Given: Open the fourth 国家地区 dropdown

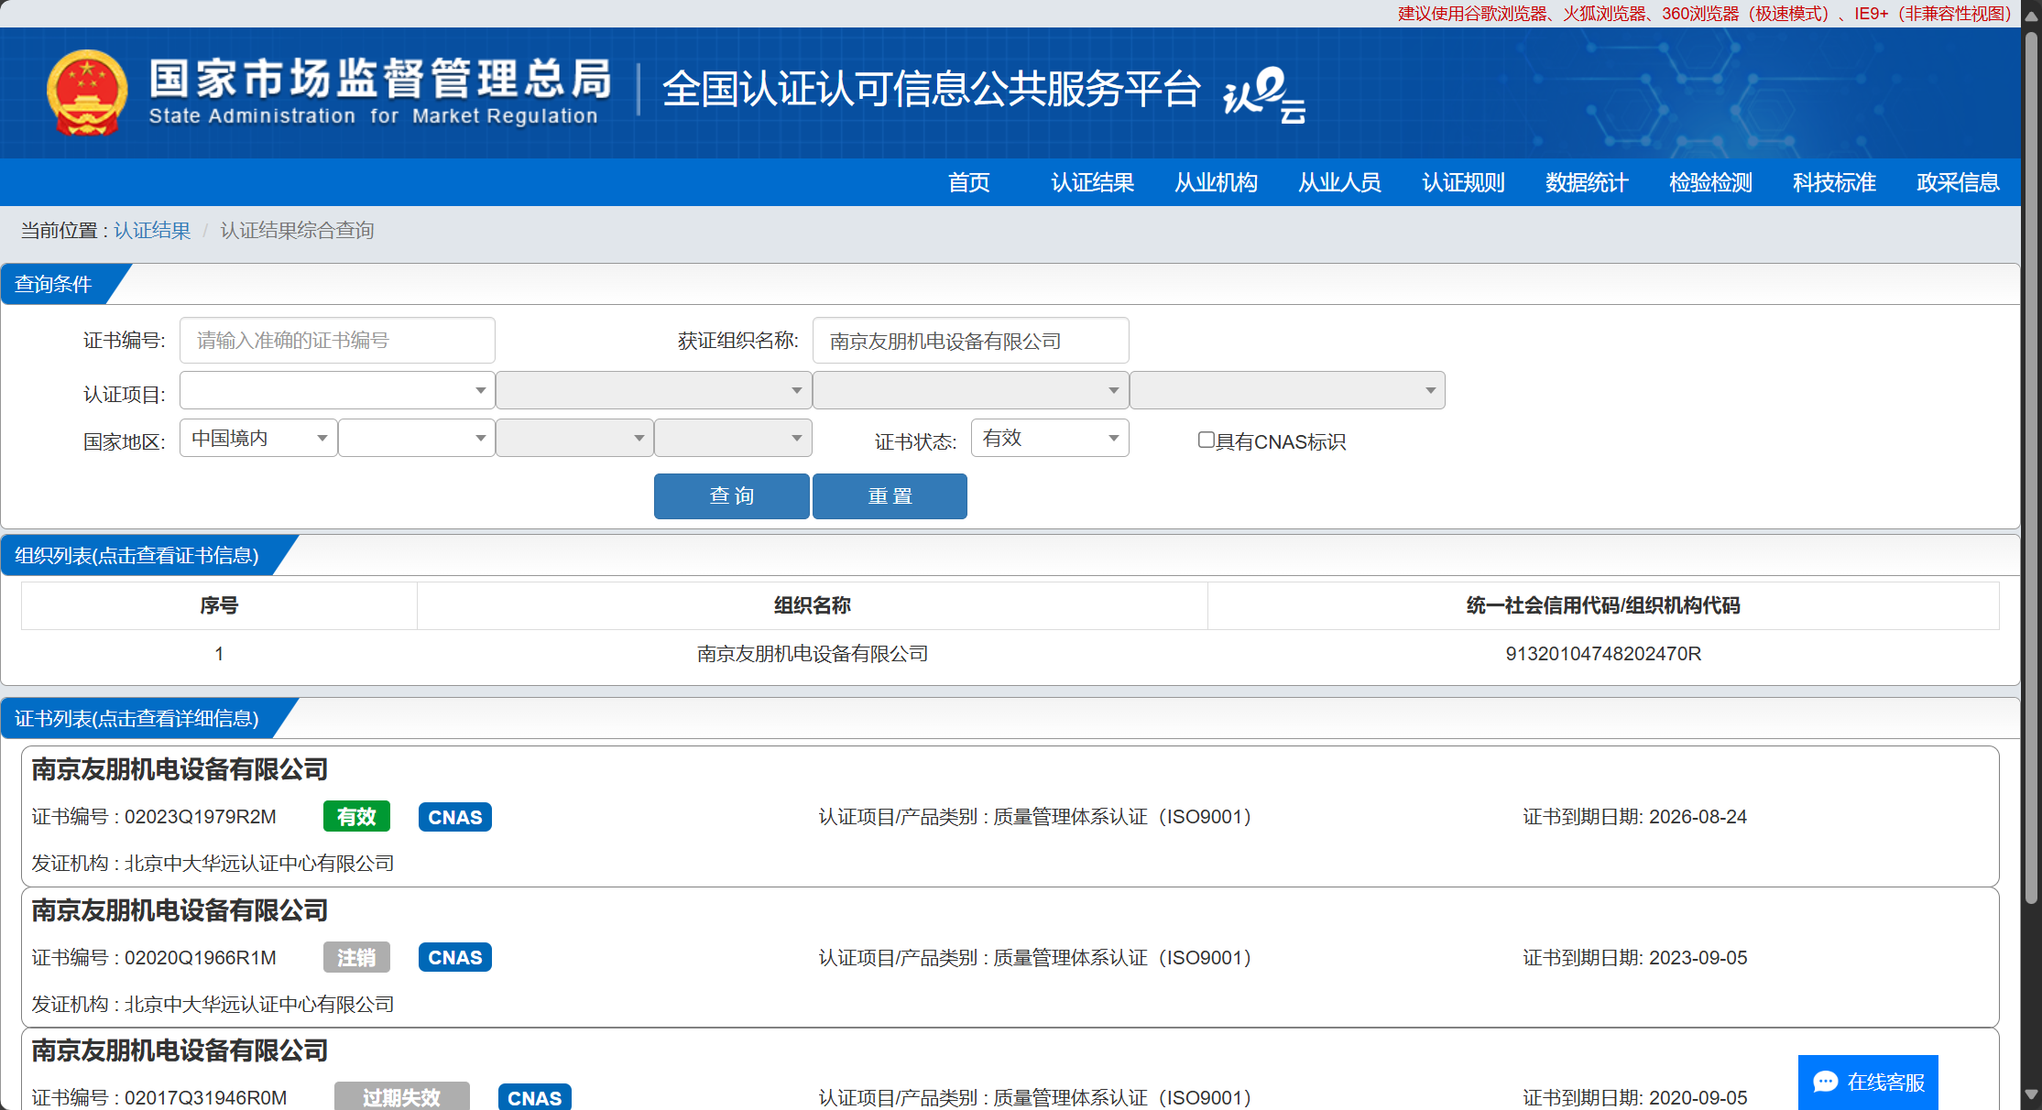Looking at the screenshot, I should [x=734, y=438].
